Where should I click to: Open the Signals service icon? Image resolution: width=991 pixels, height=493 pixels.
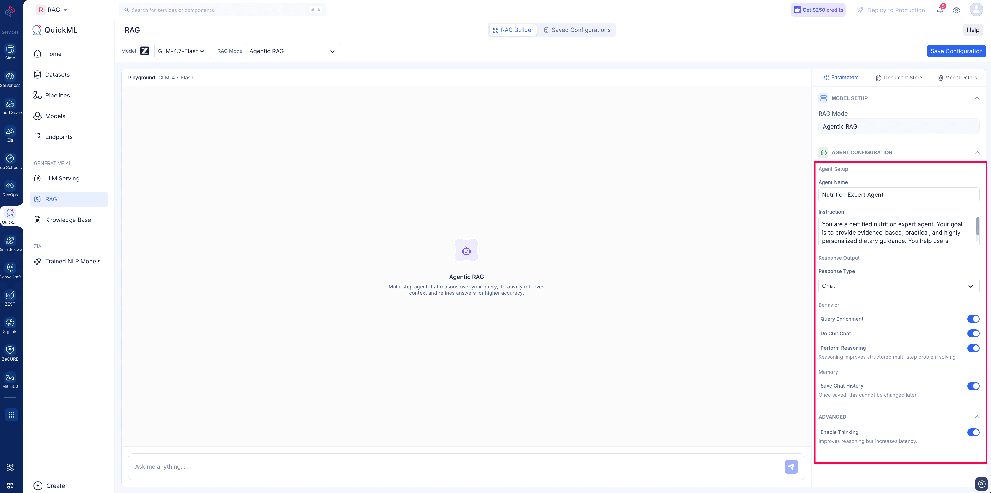click(10, 323)
